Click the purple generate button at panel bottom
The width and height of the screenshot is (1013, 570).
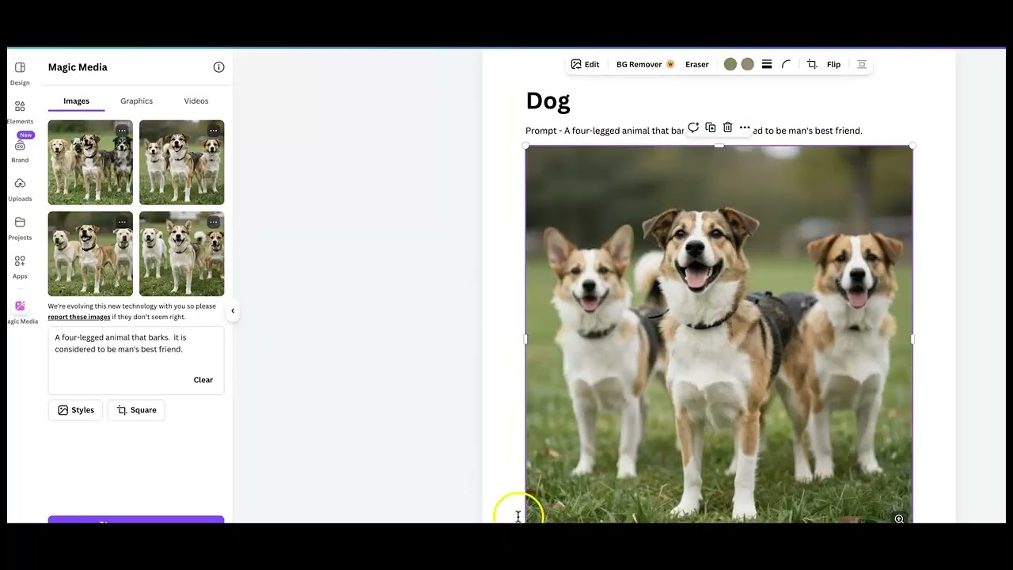[x=136, y=519]
